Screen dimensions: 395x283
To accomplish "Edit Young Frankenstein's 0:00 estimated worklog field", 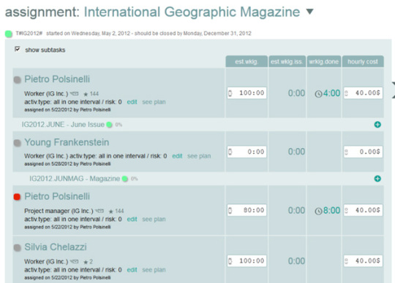I will click(247, 152).
